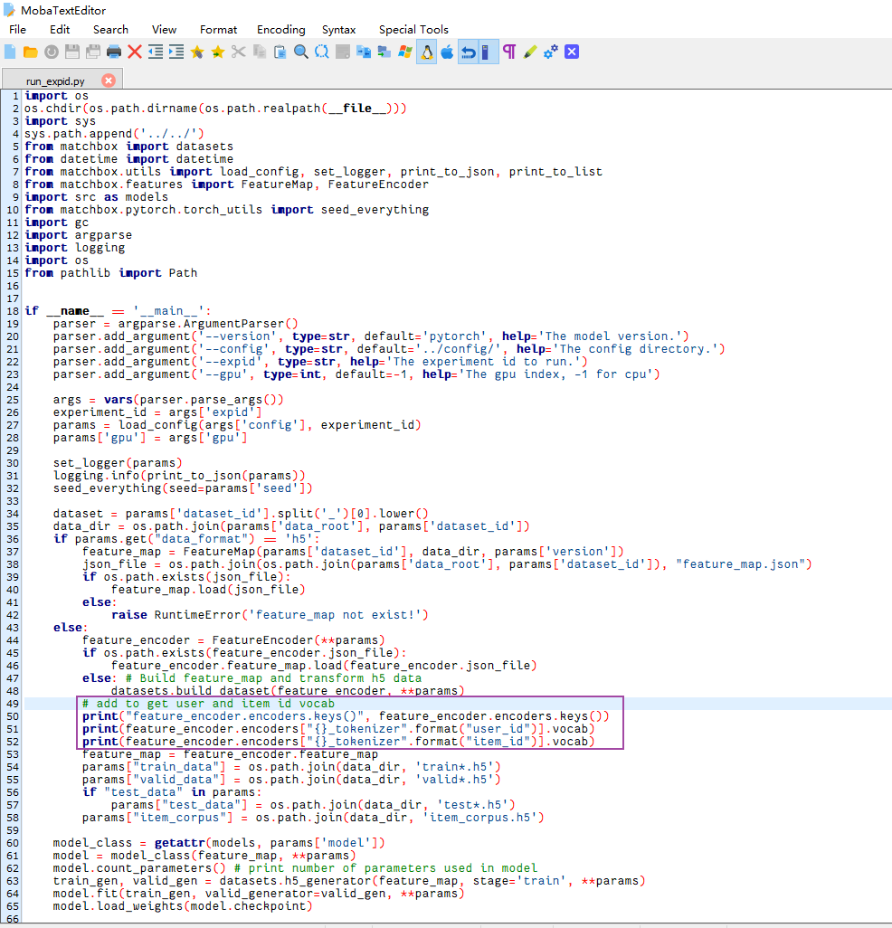Create a new file

tap(9, 52)
